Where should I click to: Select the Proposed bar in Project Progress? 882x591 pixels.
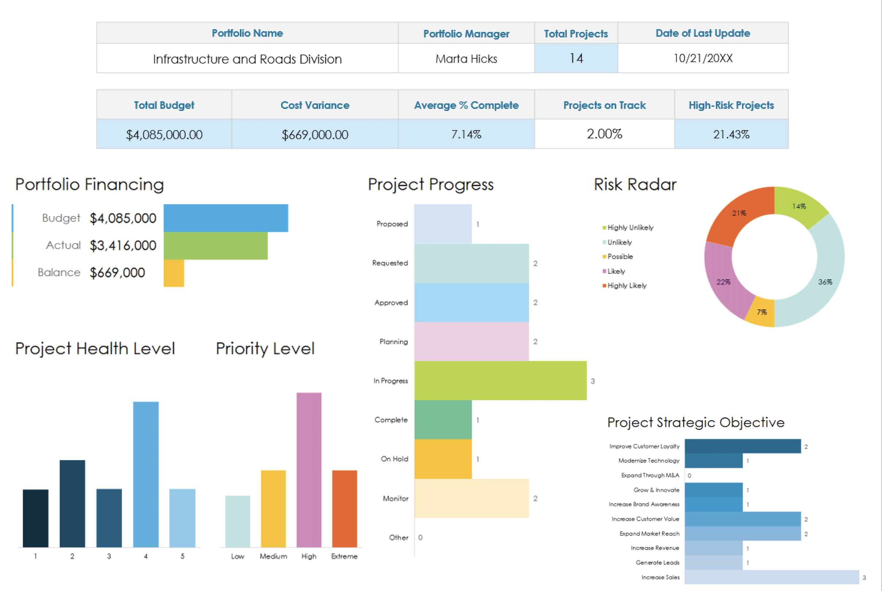point(443,224)
